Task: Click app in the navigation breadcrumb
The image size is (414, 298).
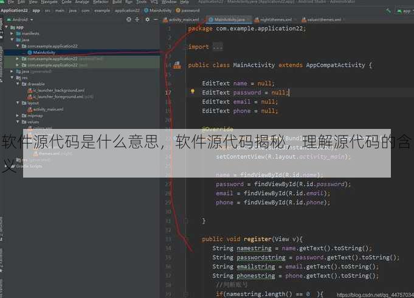Action: (36, 10)
